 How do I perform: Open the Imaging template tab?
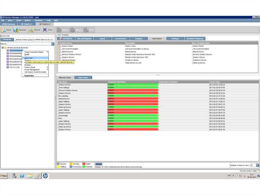coord(139,39)
